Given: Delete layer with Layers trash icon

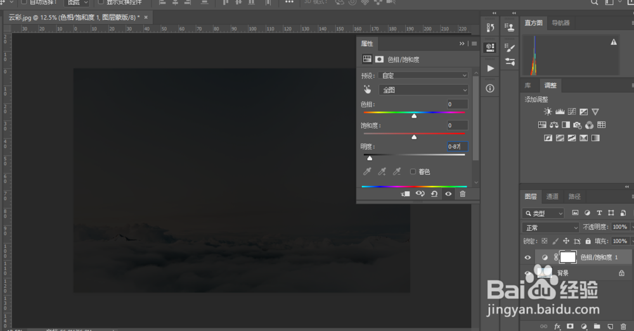Looking at the screenshot, I should 623,326.
